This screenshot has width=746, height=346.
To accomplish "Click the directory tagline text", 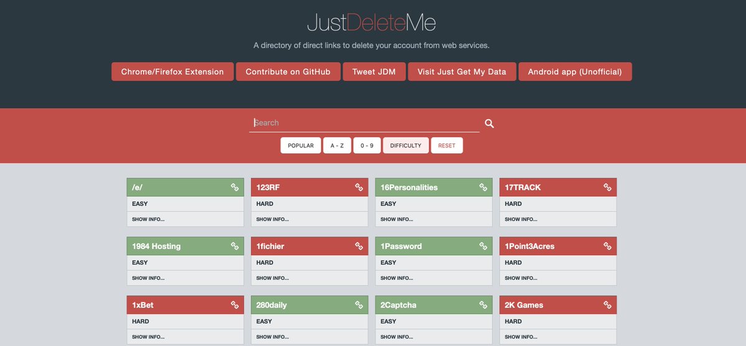I will pos(372,45).
